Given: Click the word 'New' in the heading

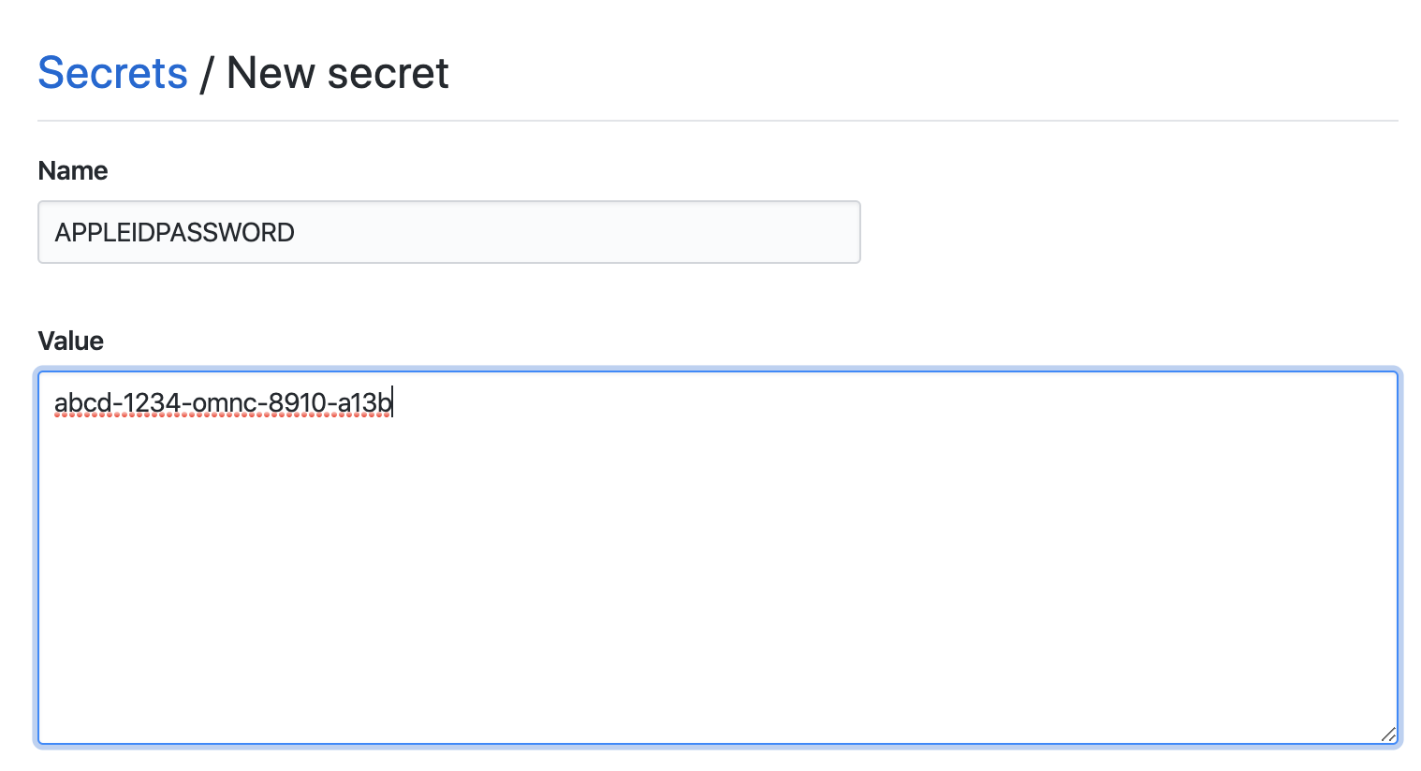Looking at the screenshot, I should pyautogui.click(x=271, y=73).
